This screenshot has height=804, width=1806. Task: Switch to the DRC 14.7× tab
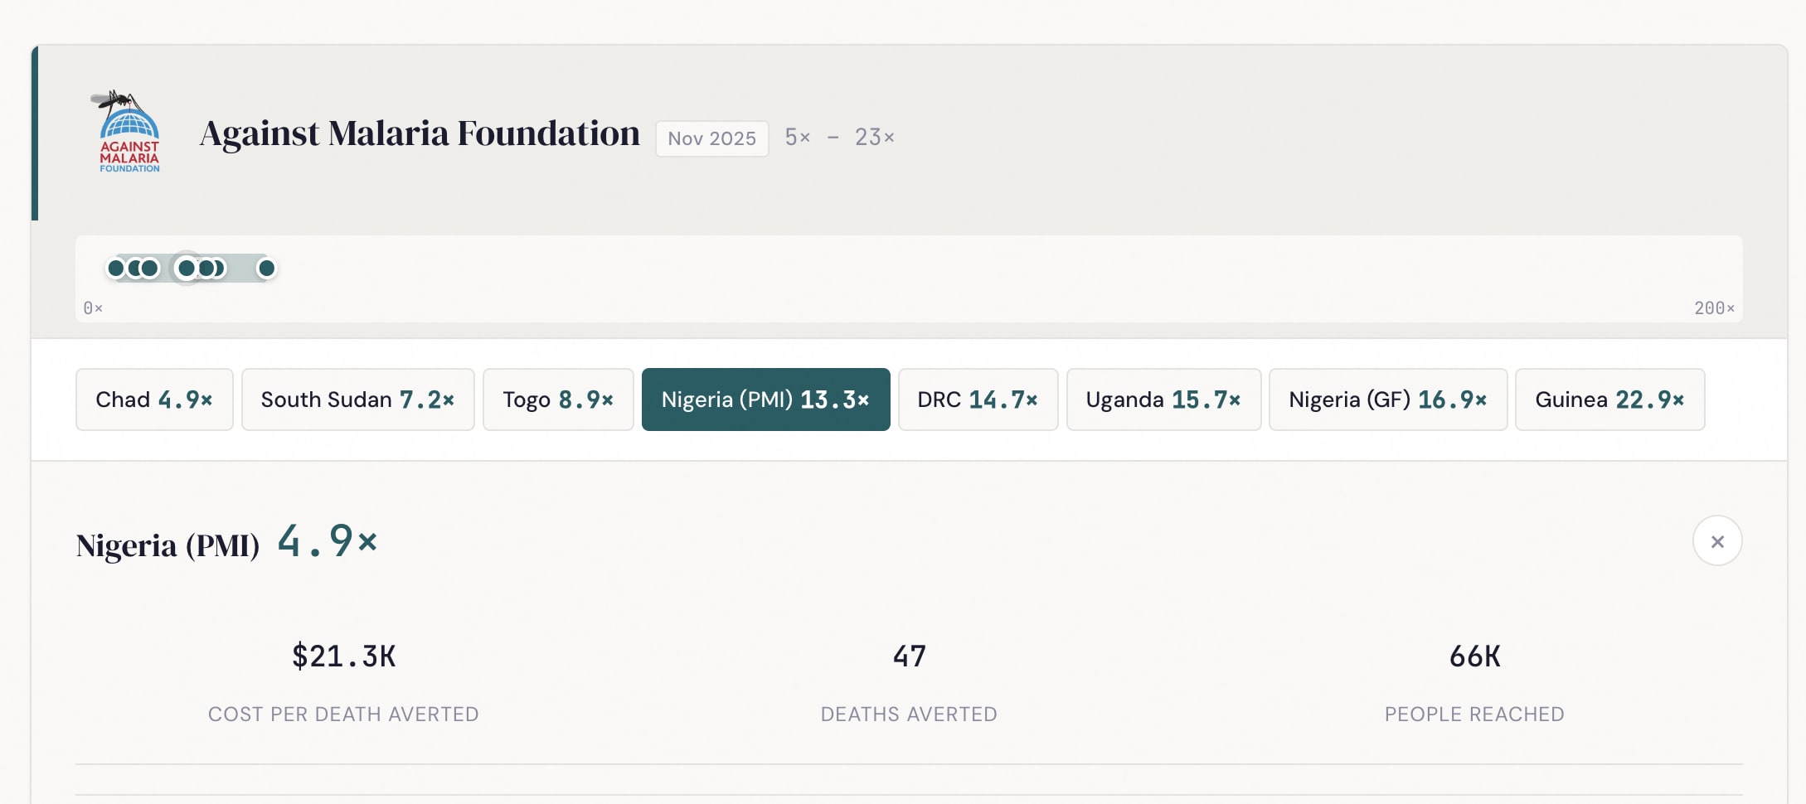click(978, 400)
